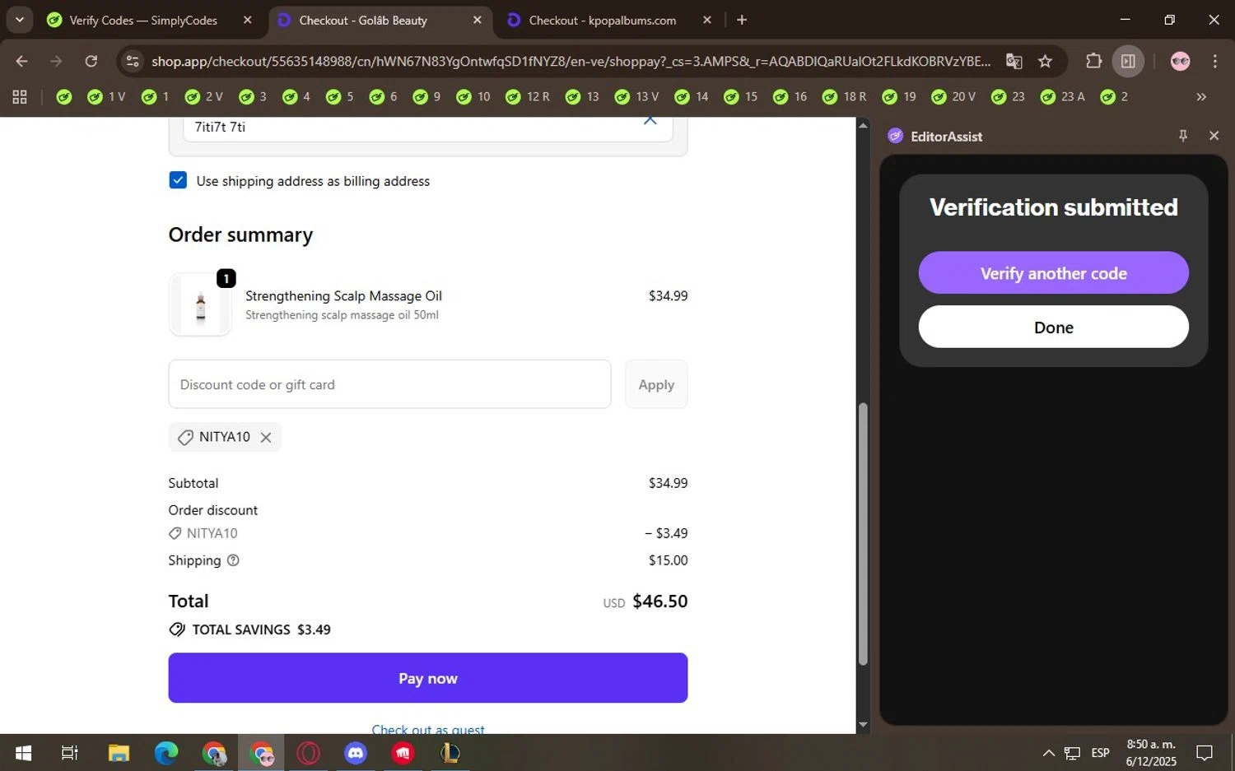Click the address bar URL
Screen dimensions: 1235x771
coord(571,61)
